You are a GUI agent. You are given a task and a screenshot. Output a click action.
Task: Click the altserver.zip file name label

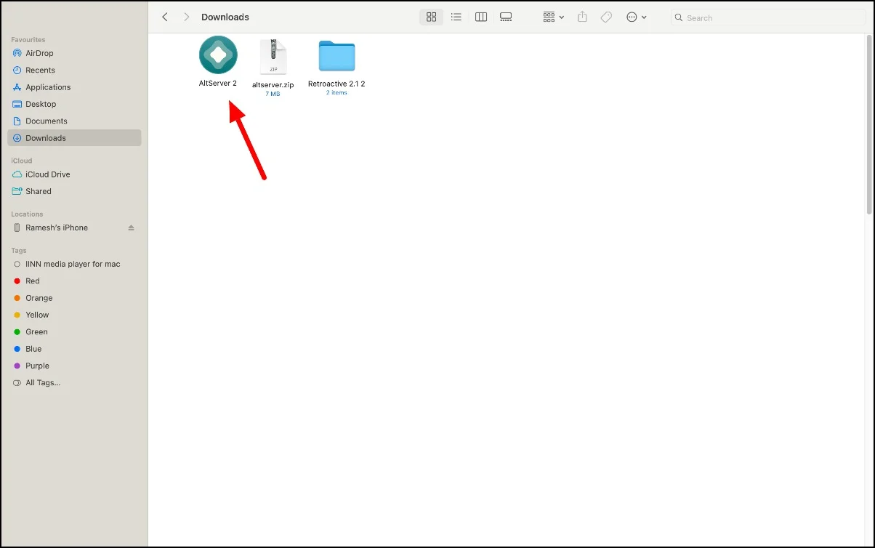273,84
